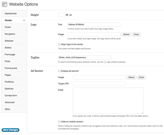Clear the logo Image field
The width and height of the screenshot is (164, 135).
click(x=136, y=34)
